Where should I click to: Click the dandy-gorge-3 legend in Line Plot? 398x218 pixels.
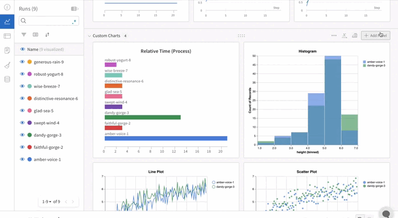(223, 187)
